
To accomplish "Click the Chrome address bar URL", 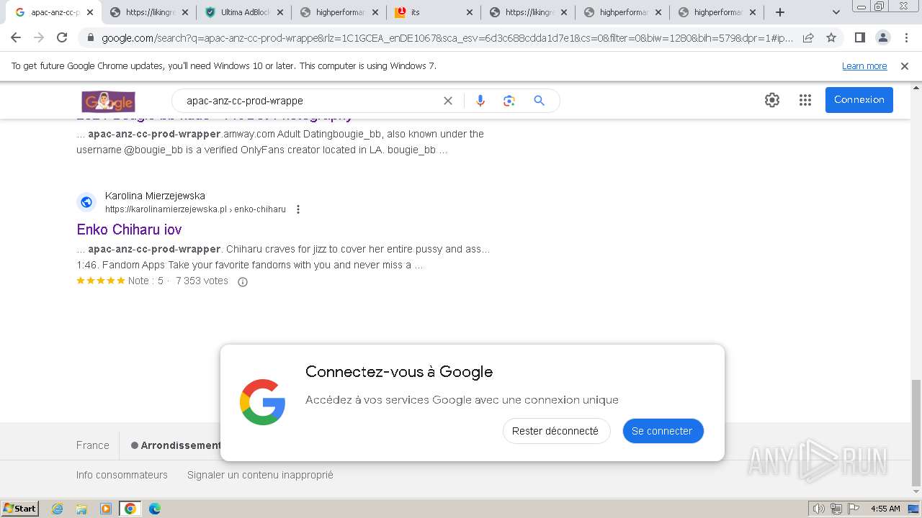I will coord(447,37).
